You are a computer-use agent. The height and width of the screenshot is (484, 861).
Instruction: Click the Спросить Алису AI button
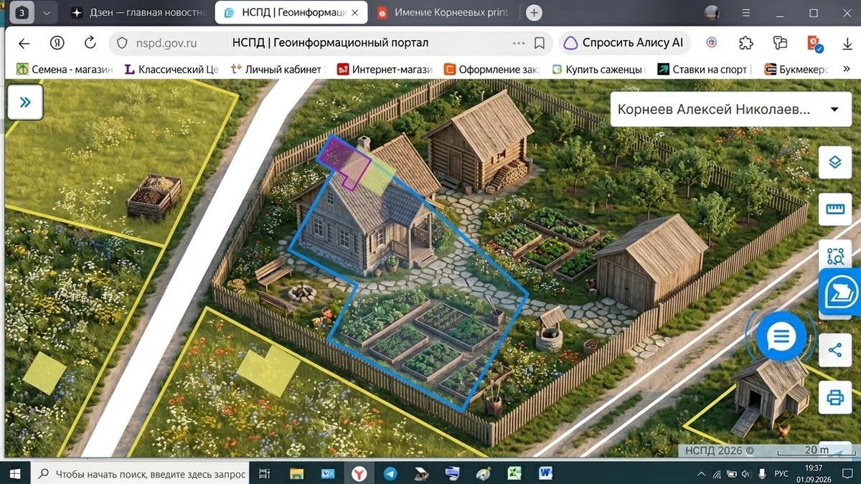(624, 43)
